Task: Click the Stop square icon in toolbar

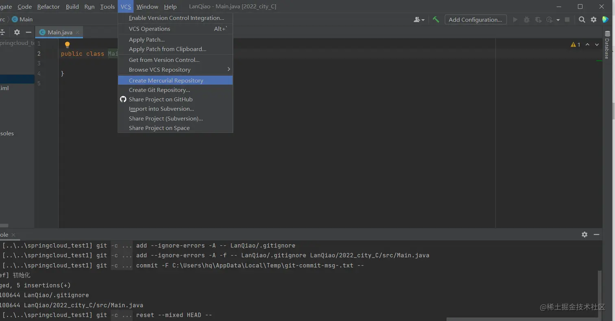Action: (x=567, y=20)
